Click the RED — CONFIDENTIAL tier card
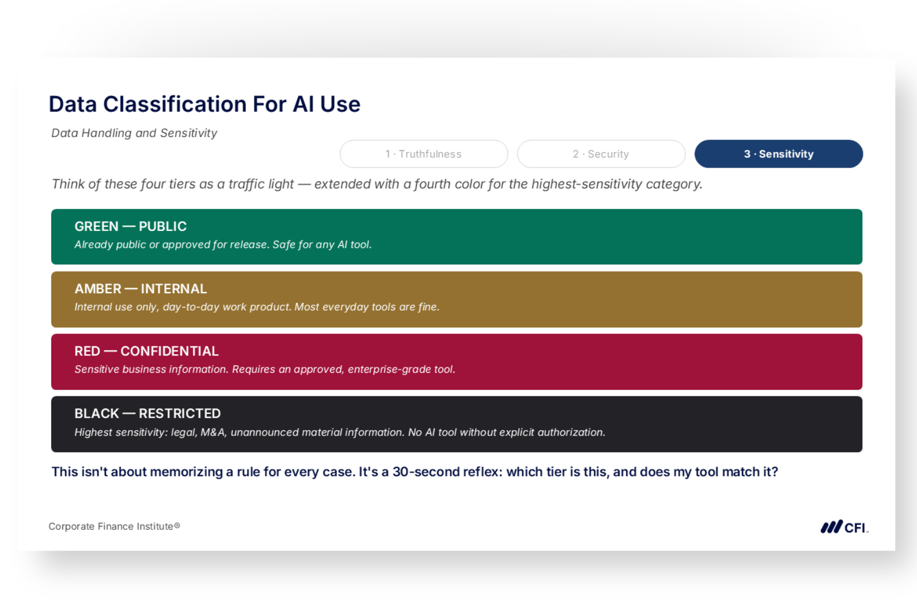 click(x=457, y=362)
